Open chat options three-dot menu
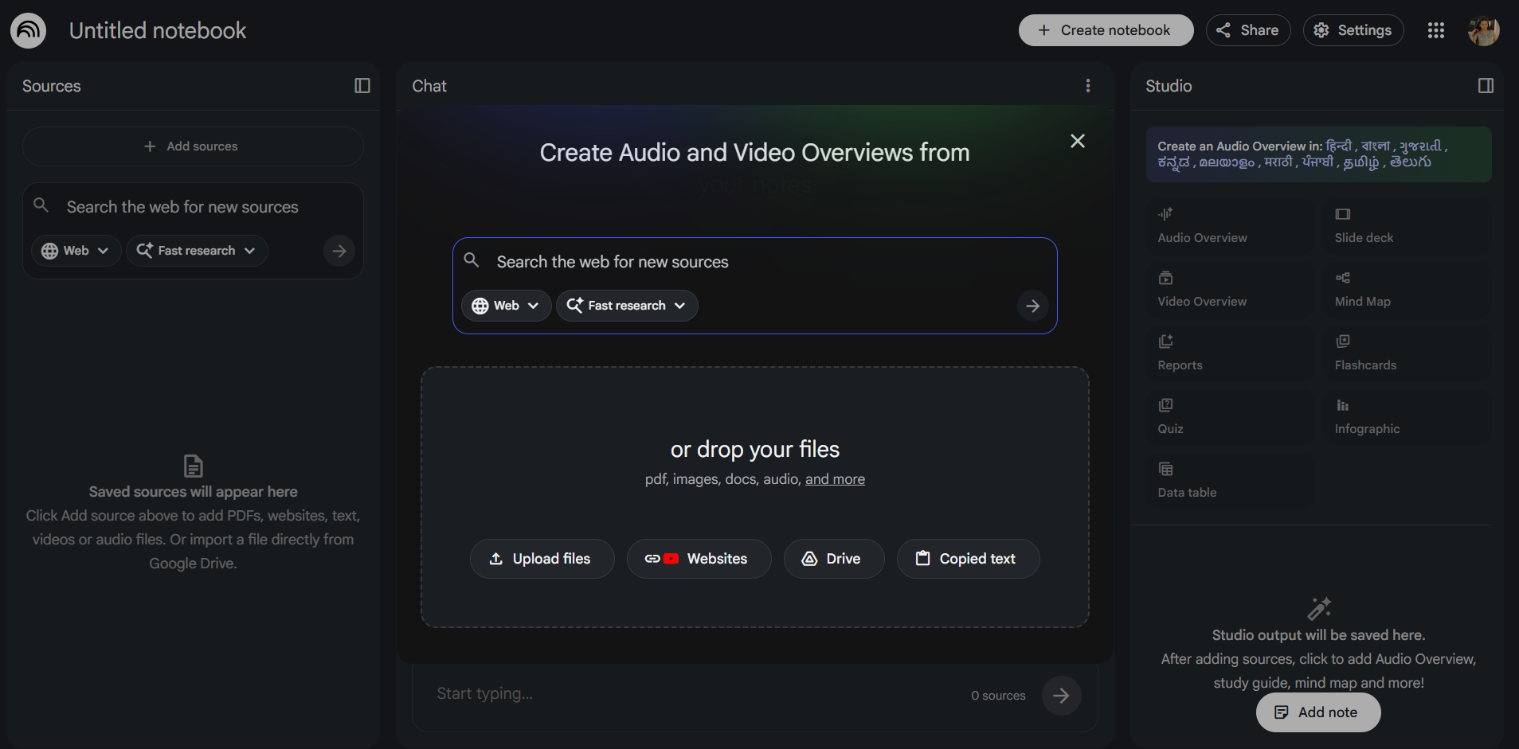 (1087, 85)
